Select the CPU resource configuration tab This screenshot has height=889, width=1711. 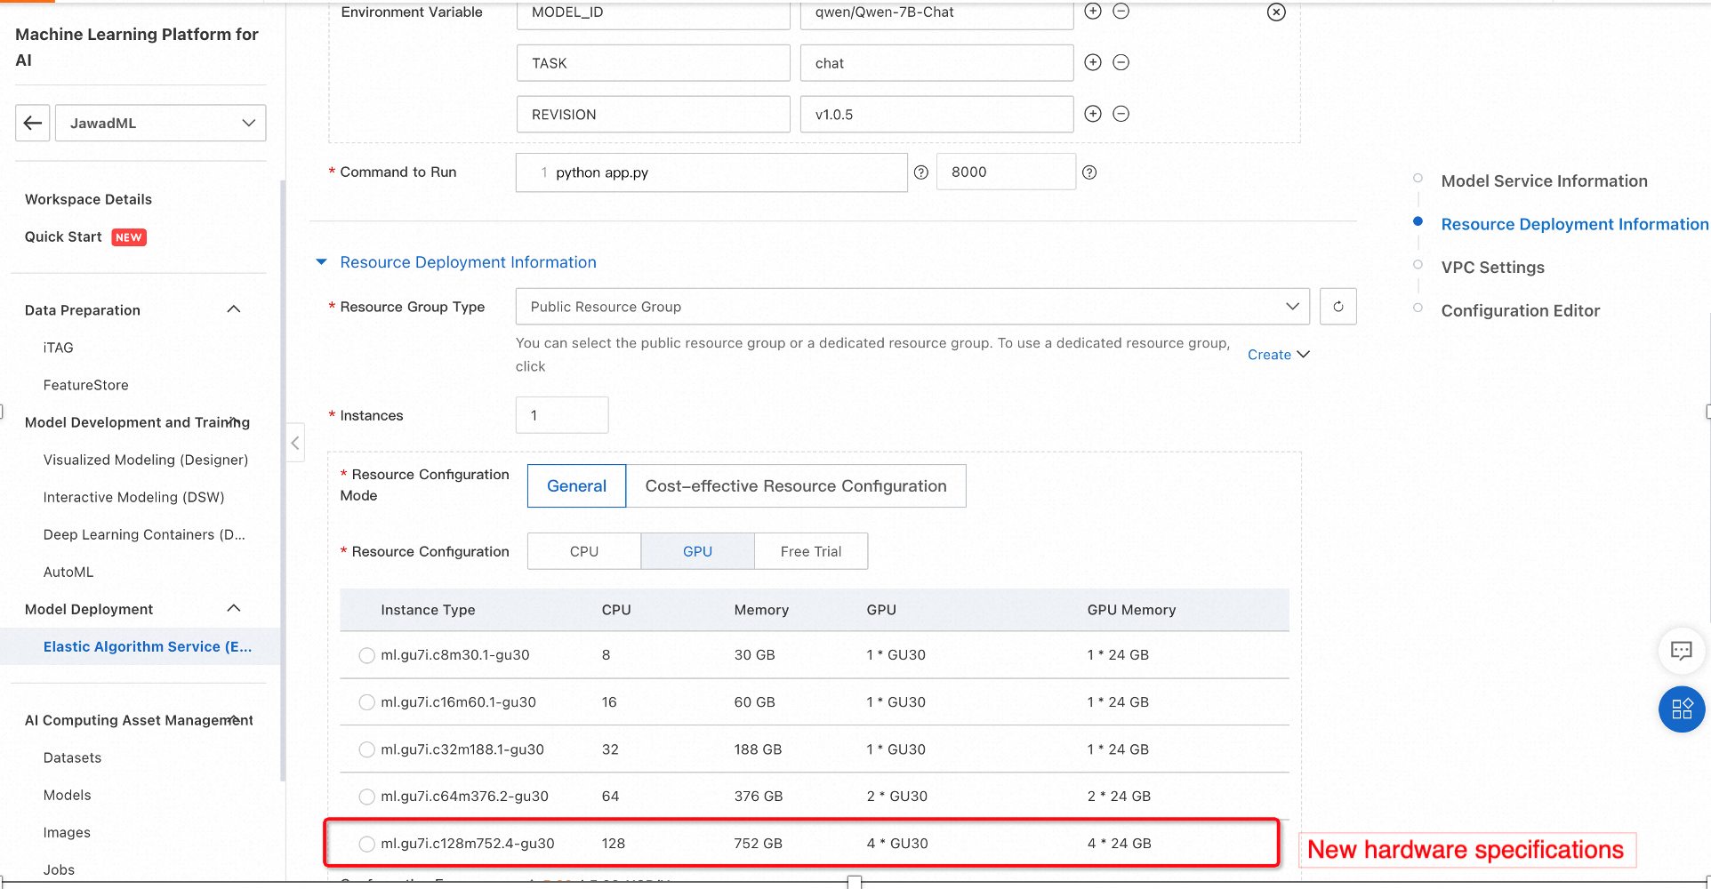(584, 551)
